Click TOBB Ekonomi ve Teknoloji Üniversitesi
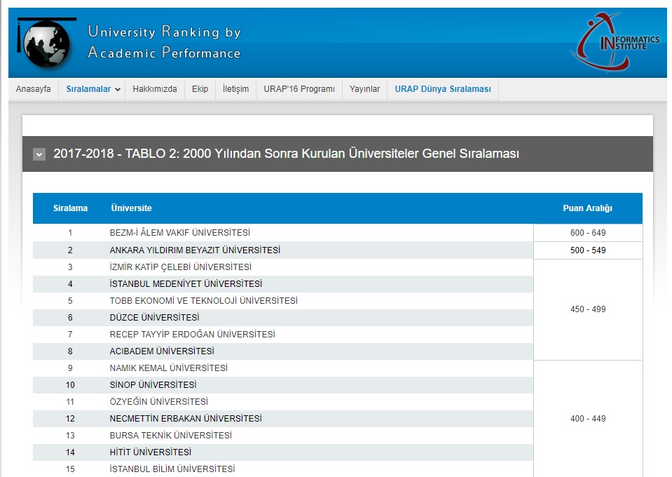This screenshot has height=477, width=672. coord(203,301)
